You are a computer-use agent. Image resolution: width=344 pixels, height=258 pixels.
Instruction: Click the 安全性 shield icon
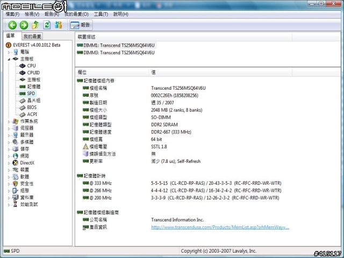[16, 184]
